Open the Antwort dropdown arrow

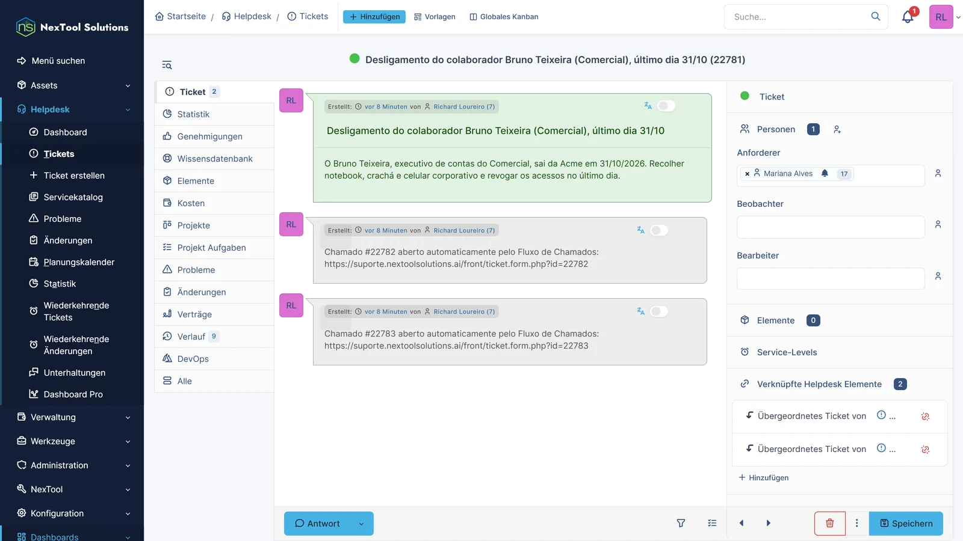[x=361, y=524]
